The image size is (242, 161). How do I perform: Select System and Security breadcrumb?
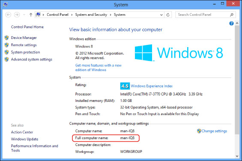coord(91,15)
